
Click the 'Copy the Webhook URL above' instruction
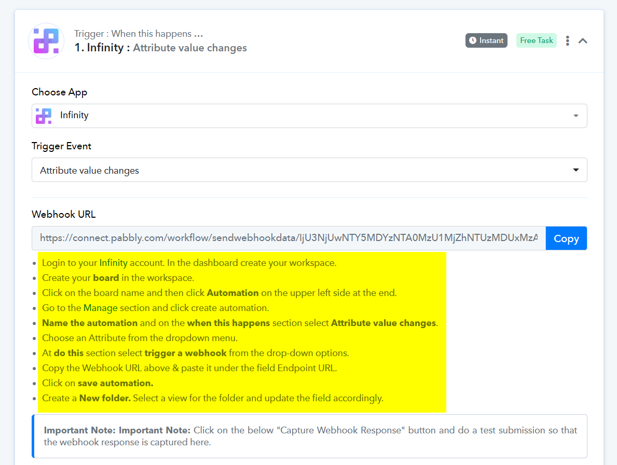click(x=189, y=368)
